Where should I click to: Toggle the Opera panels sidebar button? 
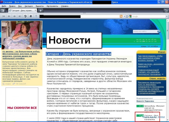pyautogui.click(x=2, y=11)
